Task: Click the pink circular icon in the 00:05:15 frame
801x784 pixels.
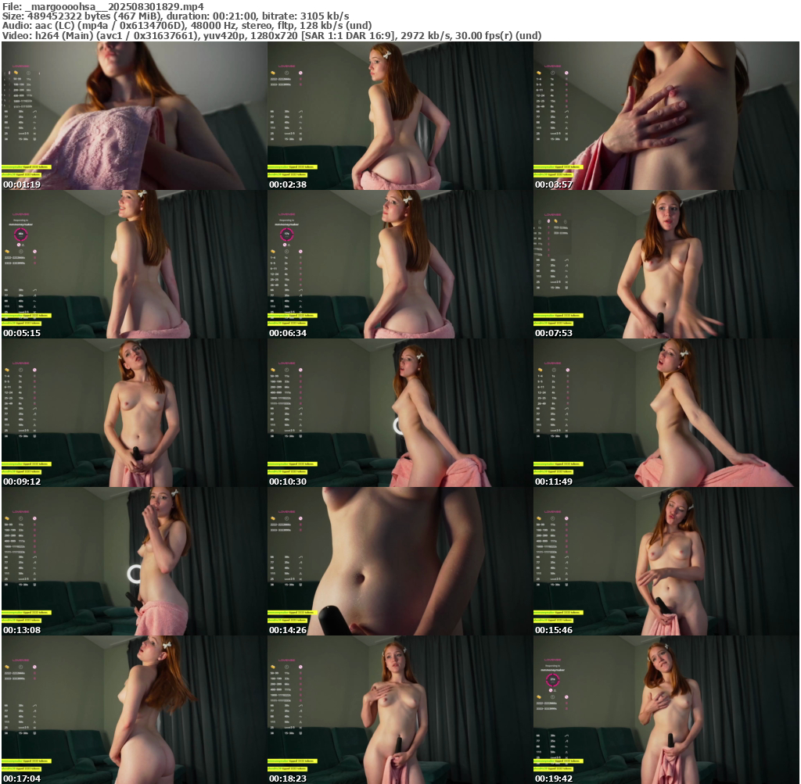Action: tap(21, 234)
